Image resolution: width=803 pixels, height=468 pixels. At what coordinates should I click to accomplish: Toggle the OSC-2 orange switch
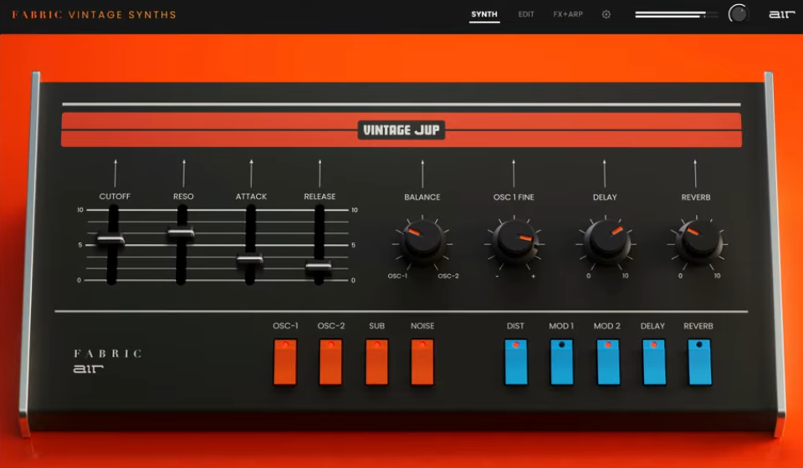(331, 362)
